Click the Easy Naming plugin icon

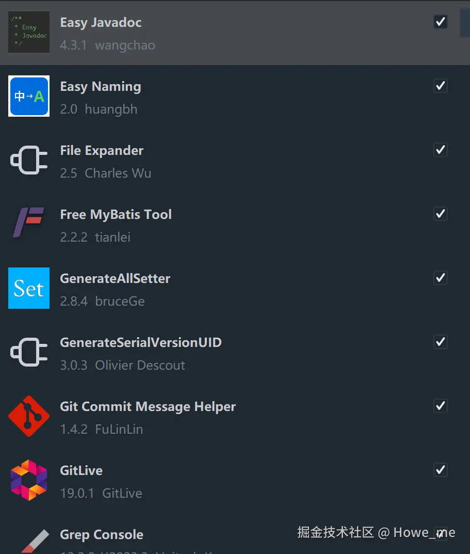point(29,96)
